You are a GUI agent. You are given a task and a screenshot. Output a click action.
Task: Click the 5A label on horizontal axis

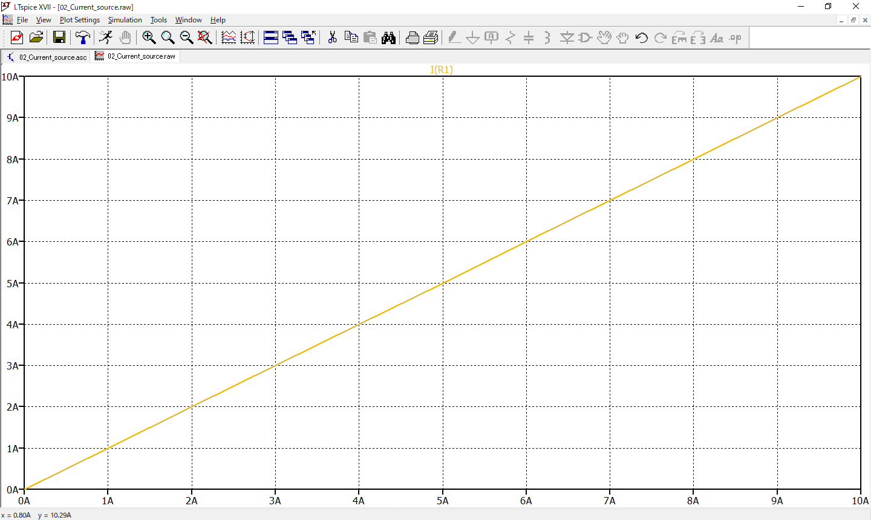(443, 501)
